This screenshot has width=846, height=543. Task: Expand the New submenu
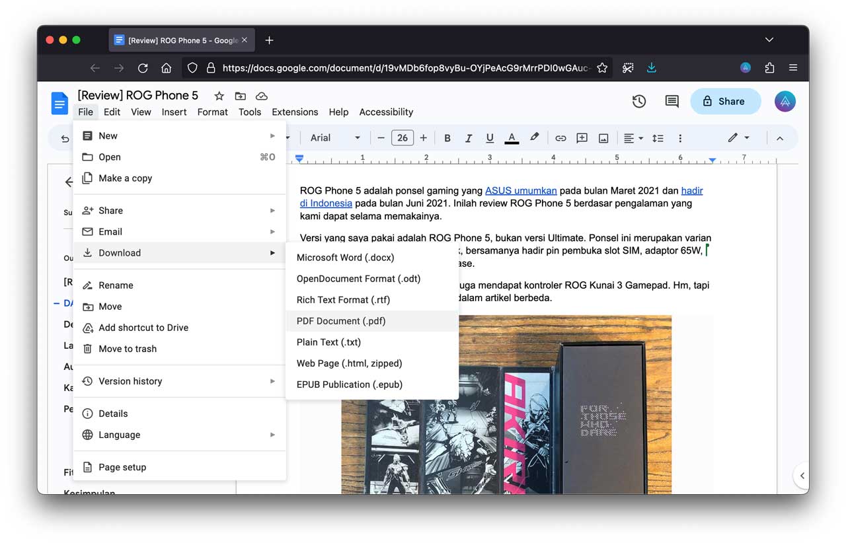pos(180,136)
